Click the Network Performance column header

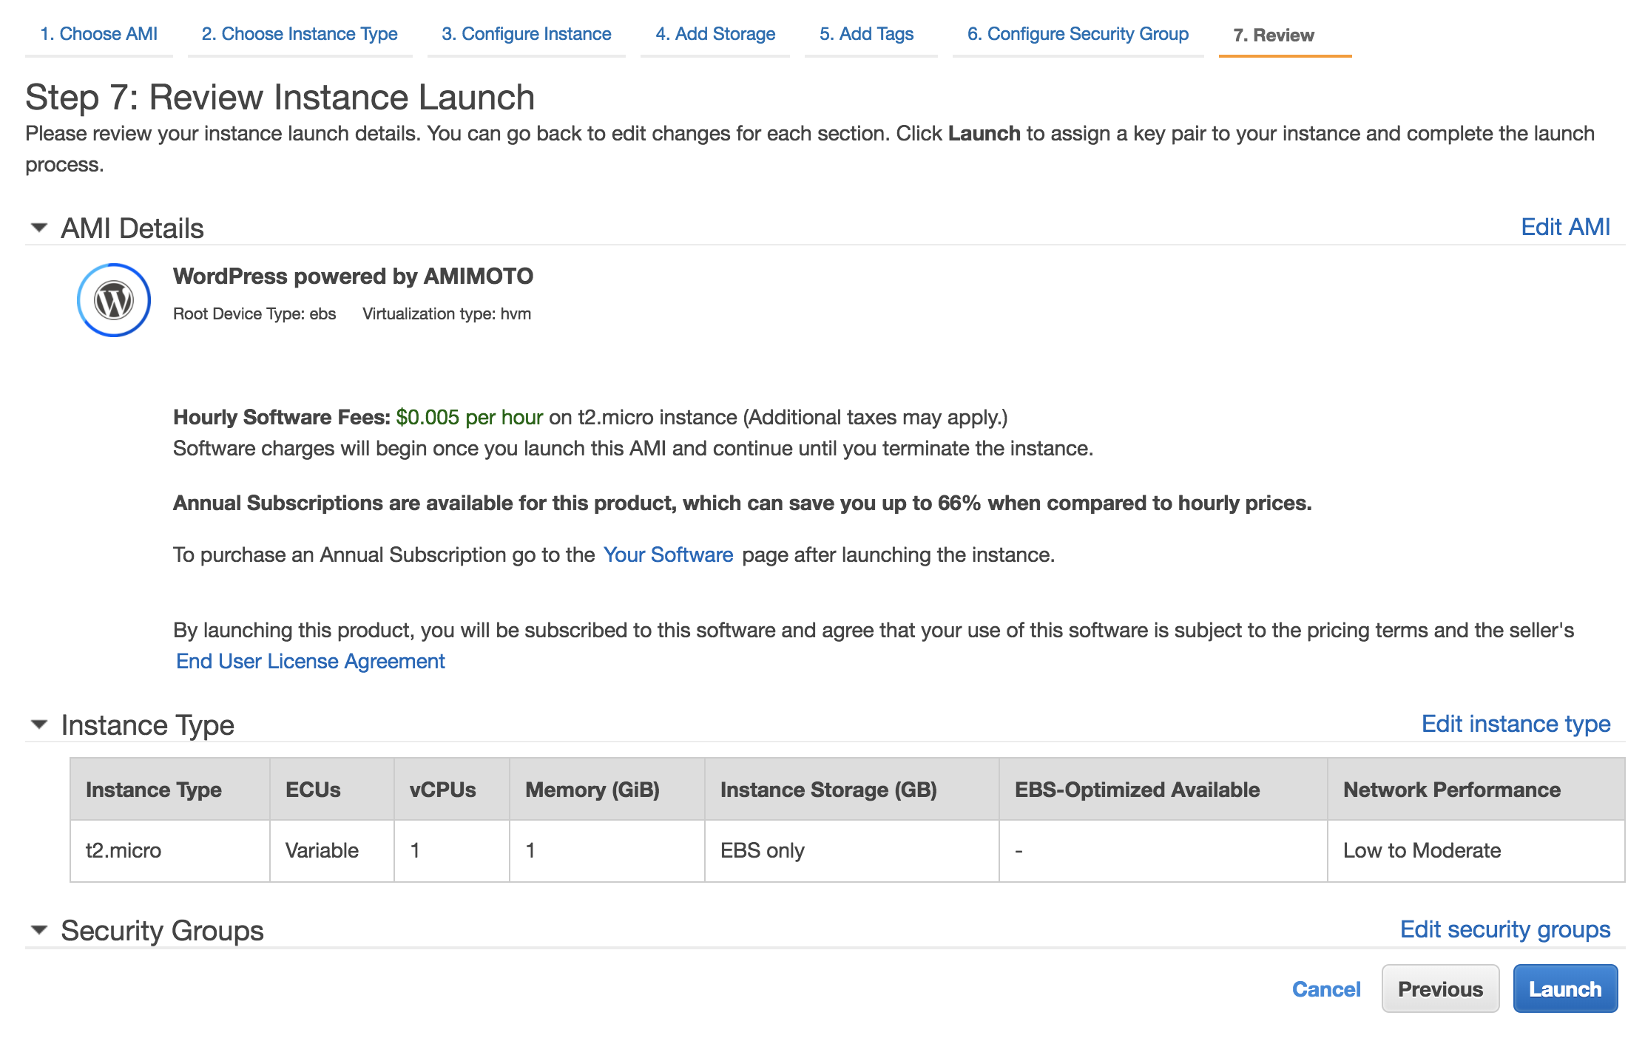1476,790
